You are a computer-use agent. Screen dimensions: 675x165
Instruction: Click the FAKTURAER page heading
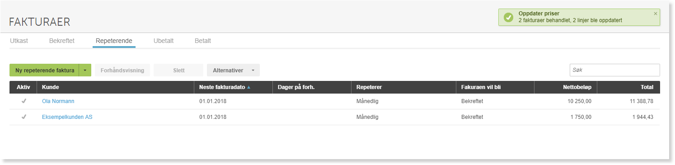coord(40,22)
